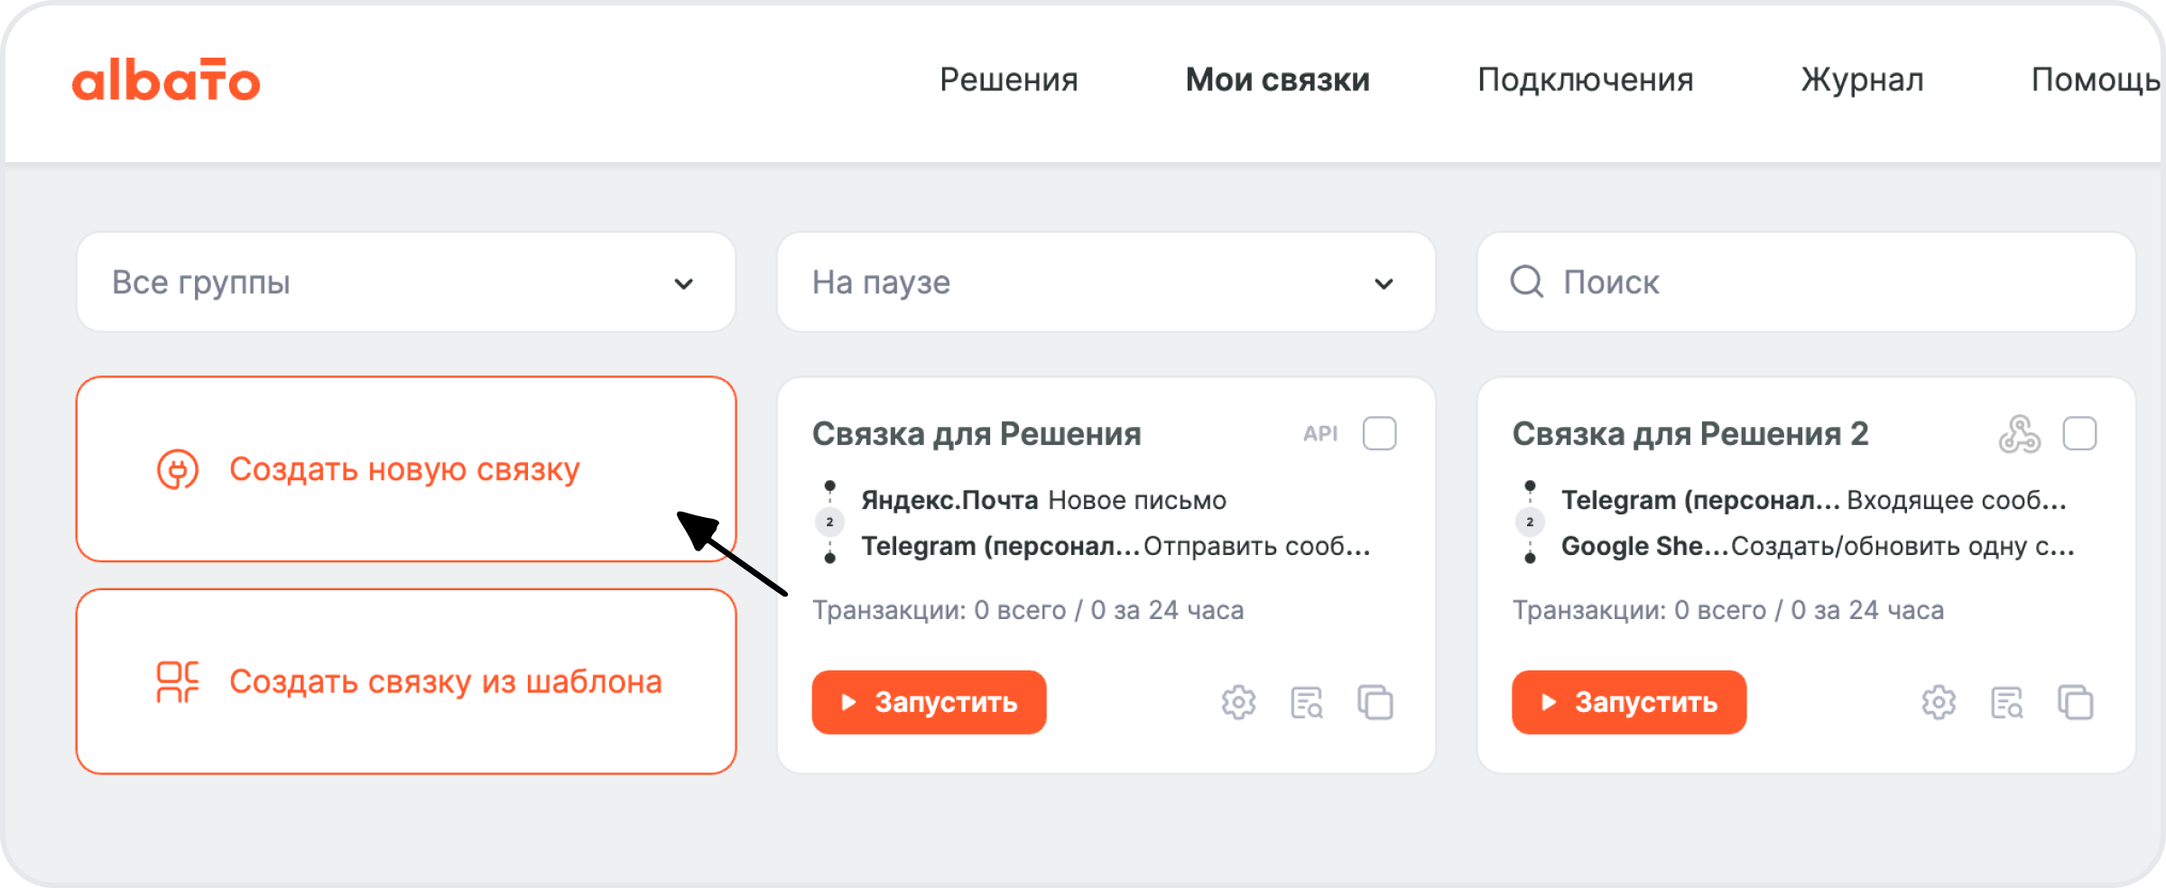This screenshot has width=2166, height=888.
Task: Open the 'Журнал' section
Action: (x=1862, y=80)
